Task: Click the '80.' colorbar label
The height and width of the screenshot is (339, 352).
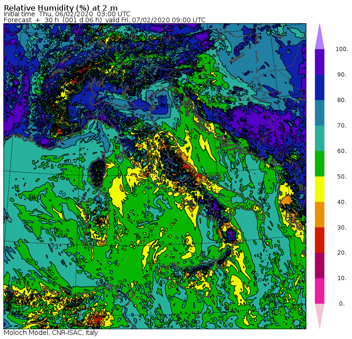Action: coord(342,100)
